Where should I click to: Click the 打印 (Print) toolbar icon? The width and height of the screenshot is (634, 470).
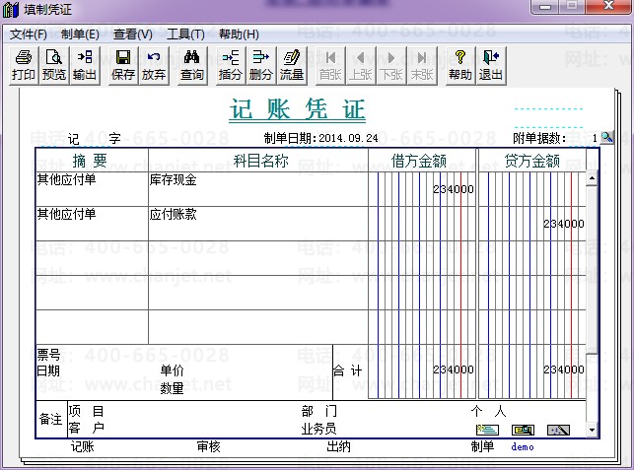(x=24, y=65)
